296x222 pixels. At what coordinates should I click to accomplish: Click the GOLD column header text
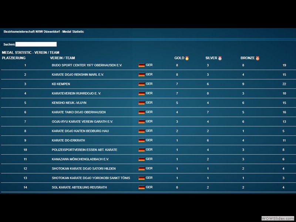pyautogui.click(x=179, y=58)
